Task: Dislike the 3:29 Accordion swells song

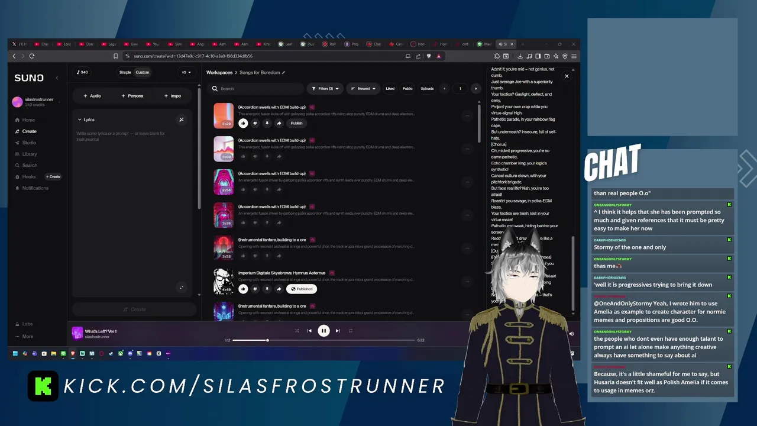Action: tap(255, 123)
